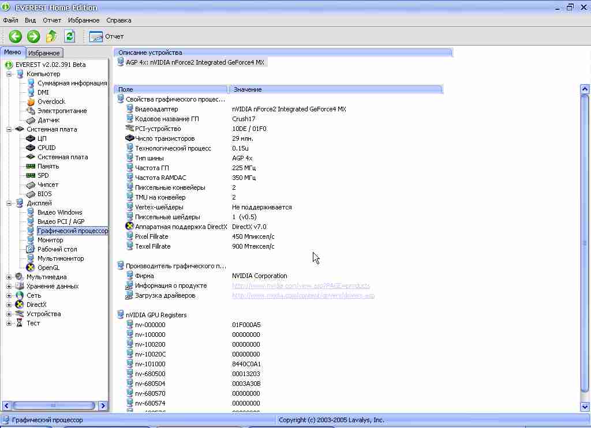Image resolution: width=591 pixels, height=428 pixels.
Task: Click the Число транзисторов chip icon
Action: click(130, 138)
